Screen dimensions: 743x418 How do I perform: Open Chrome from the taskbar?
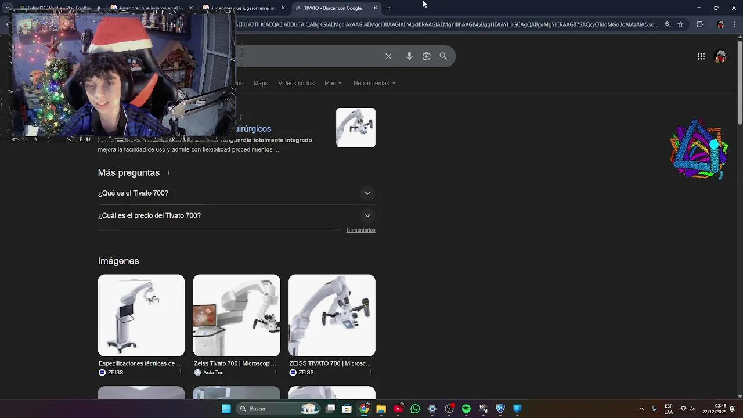click(364, 409)
